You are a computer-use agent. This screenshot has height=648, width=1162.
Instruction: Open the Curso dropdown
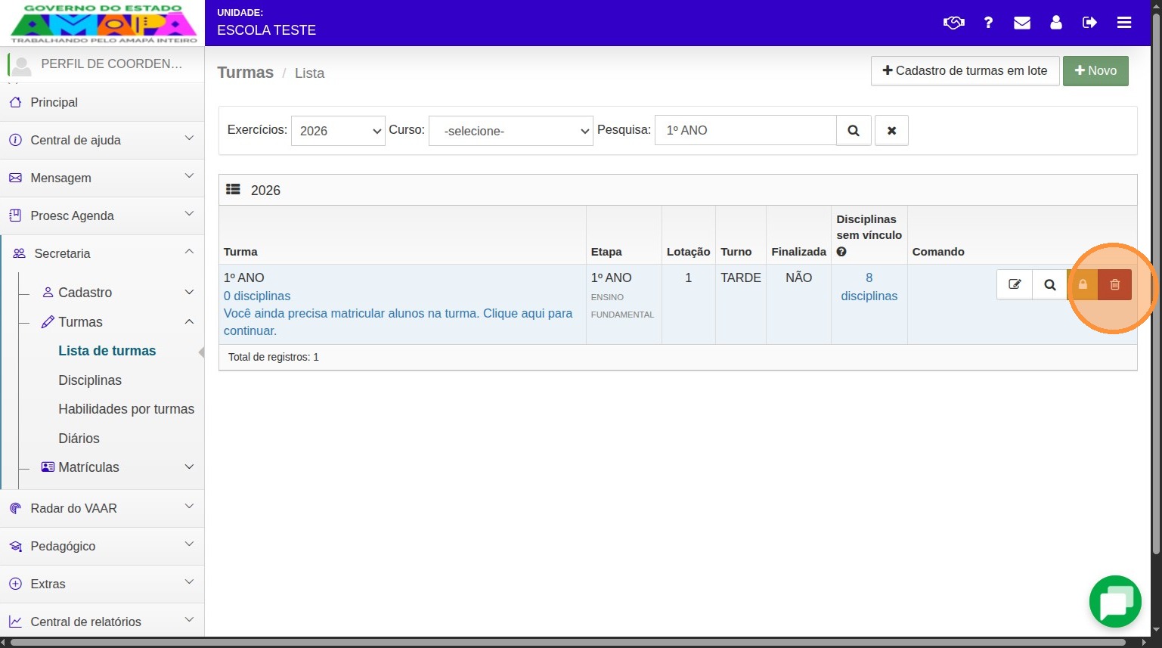(x=511, y=131)
